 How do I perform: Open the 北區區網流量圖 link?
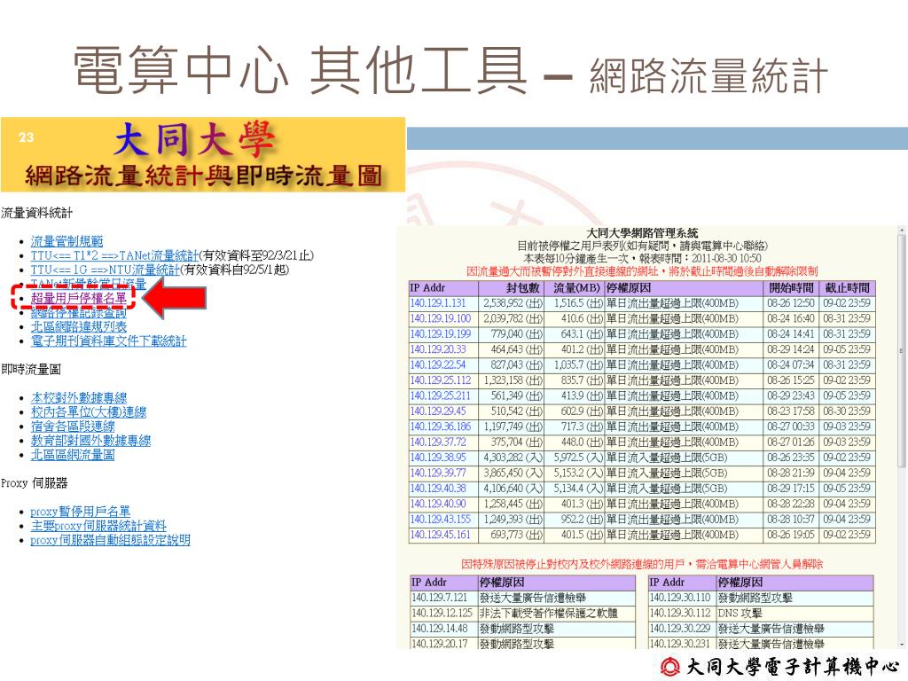(73, 455)
